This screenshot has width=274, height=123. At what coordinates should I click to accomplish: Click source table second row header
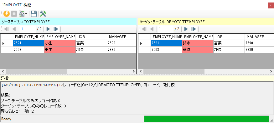[7, 50]
